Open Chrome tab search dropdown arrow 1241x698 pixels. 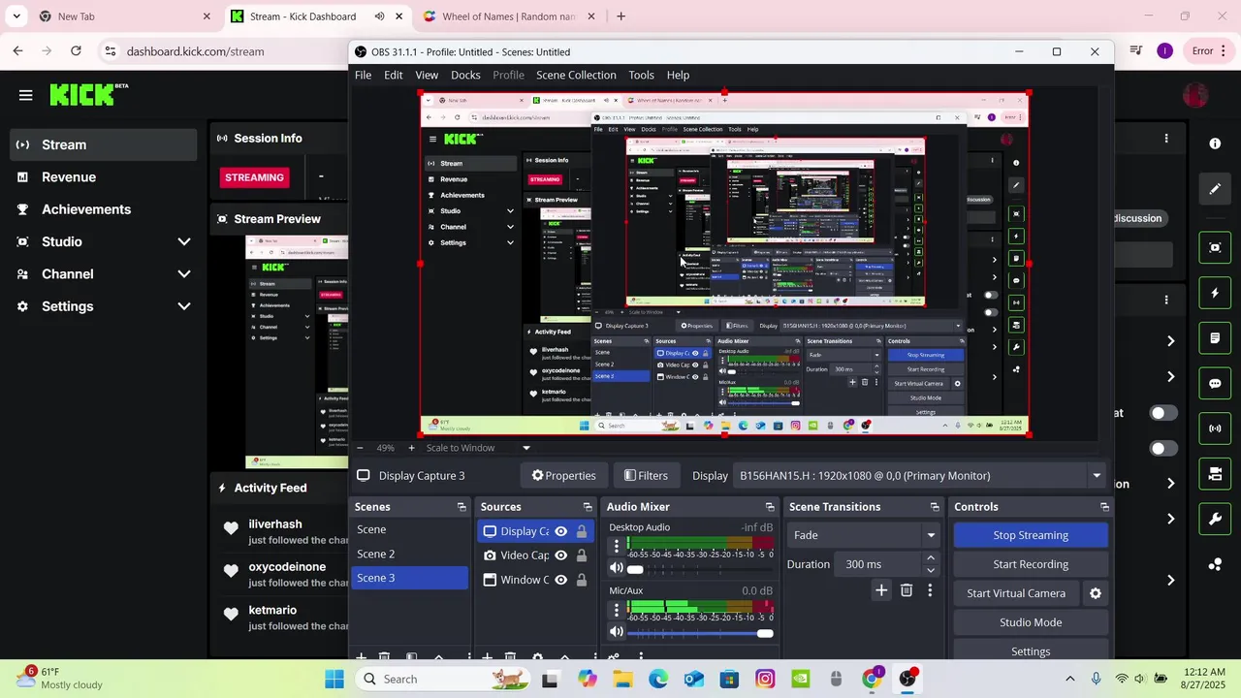click(16, 16)
